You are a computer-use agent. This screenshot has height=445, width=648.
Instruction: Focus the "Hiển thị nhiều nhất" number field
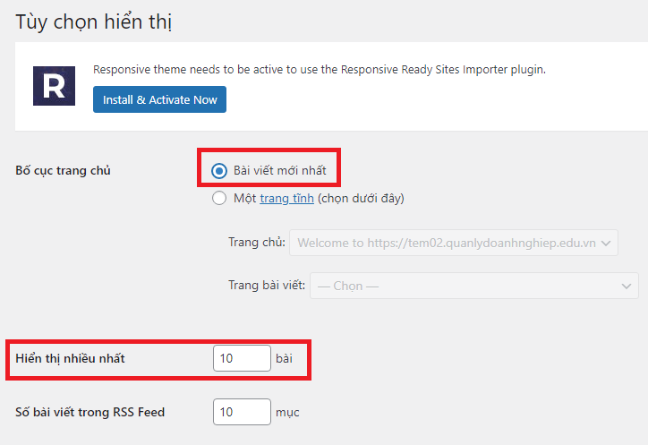click(x=242, y=358)
